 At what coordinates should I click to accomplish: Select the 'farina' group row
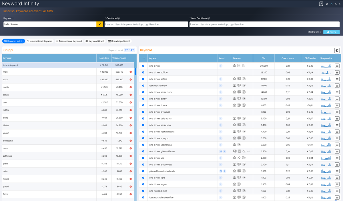click(68, 194)
